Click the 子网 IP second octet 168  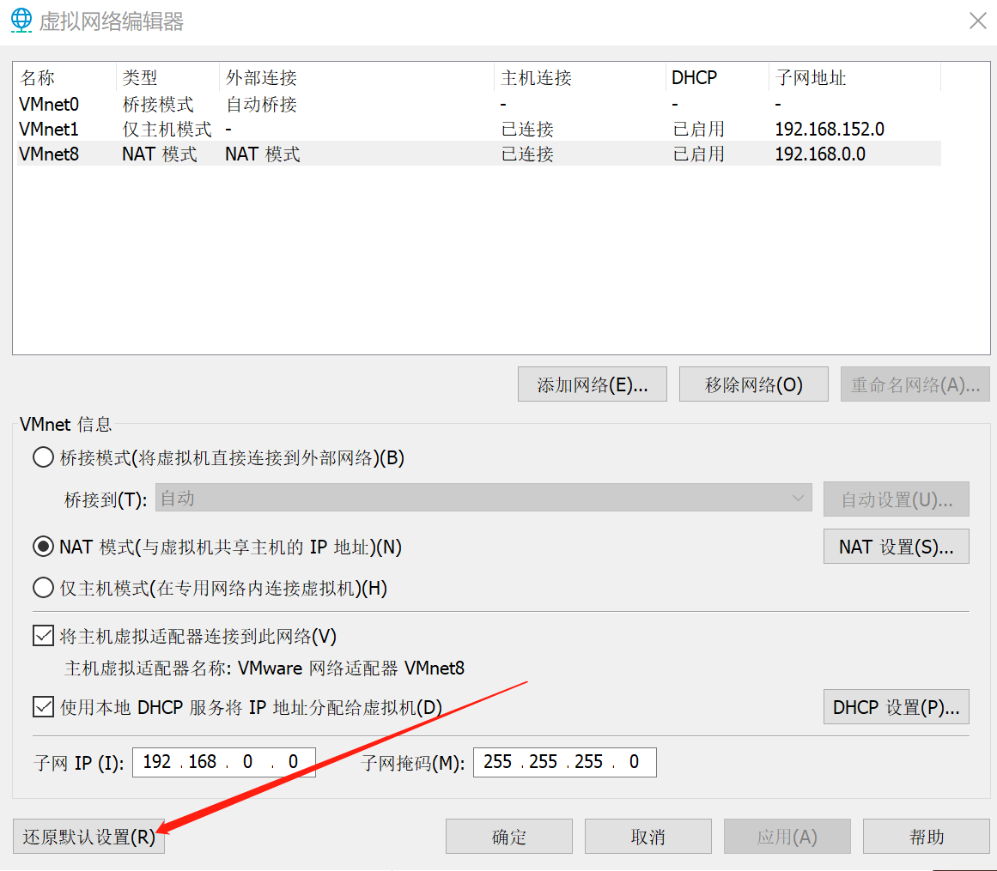(202, 762)
